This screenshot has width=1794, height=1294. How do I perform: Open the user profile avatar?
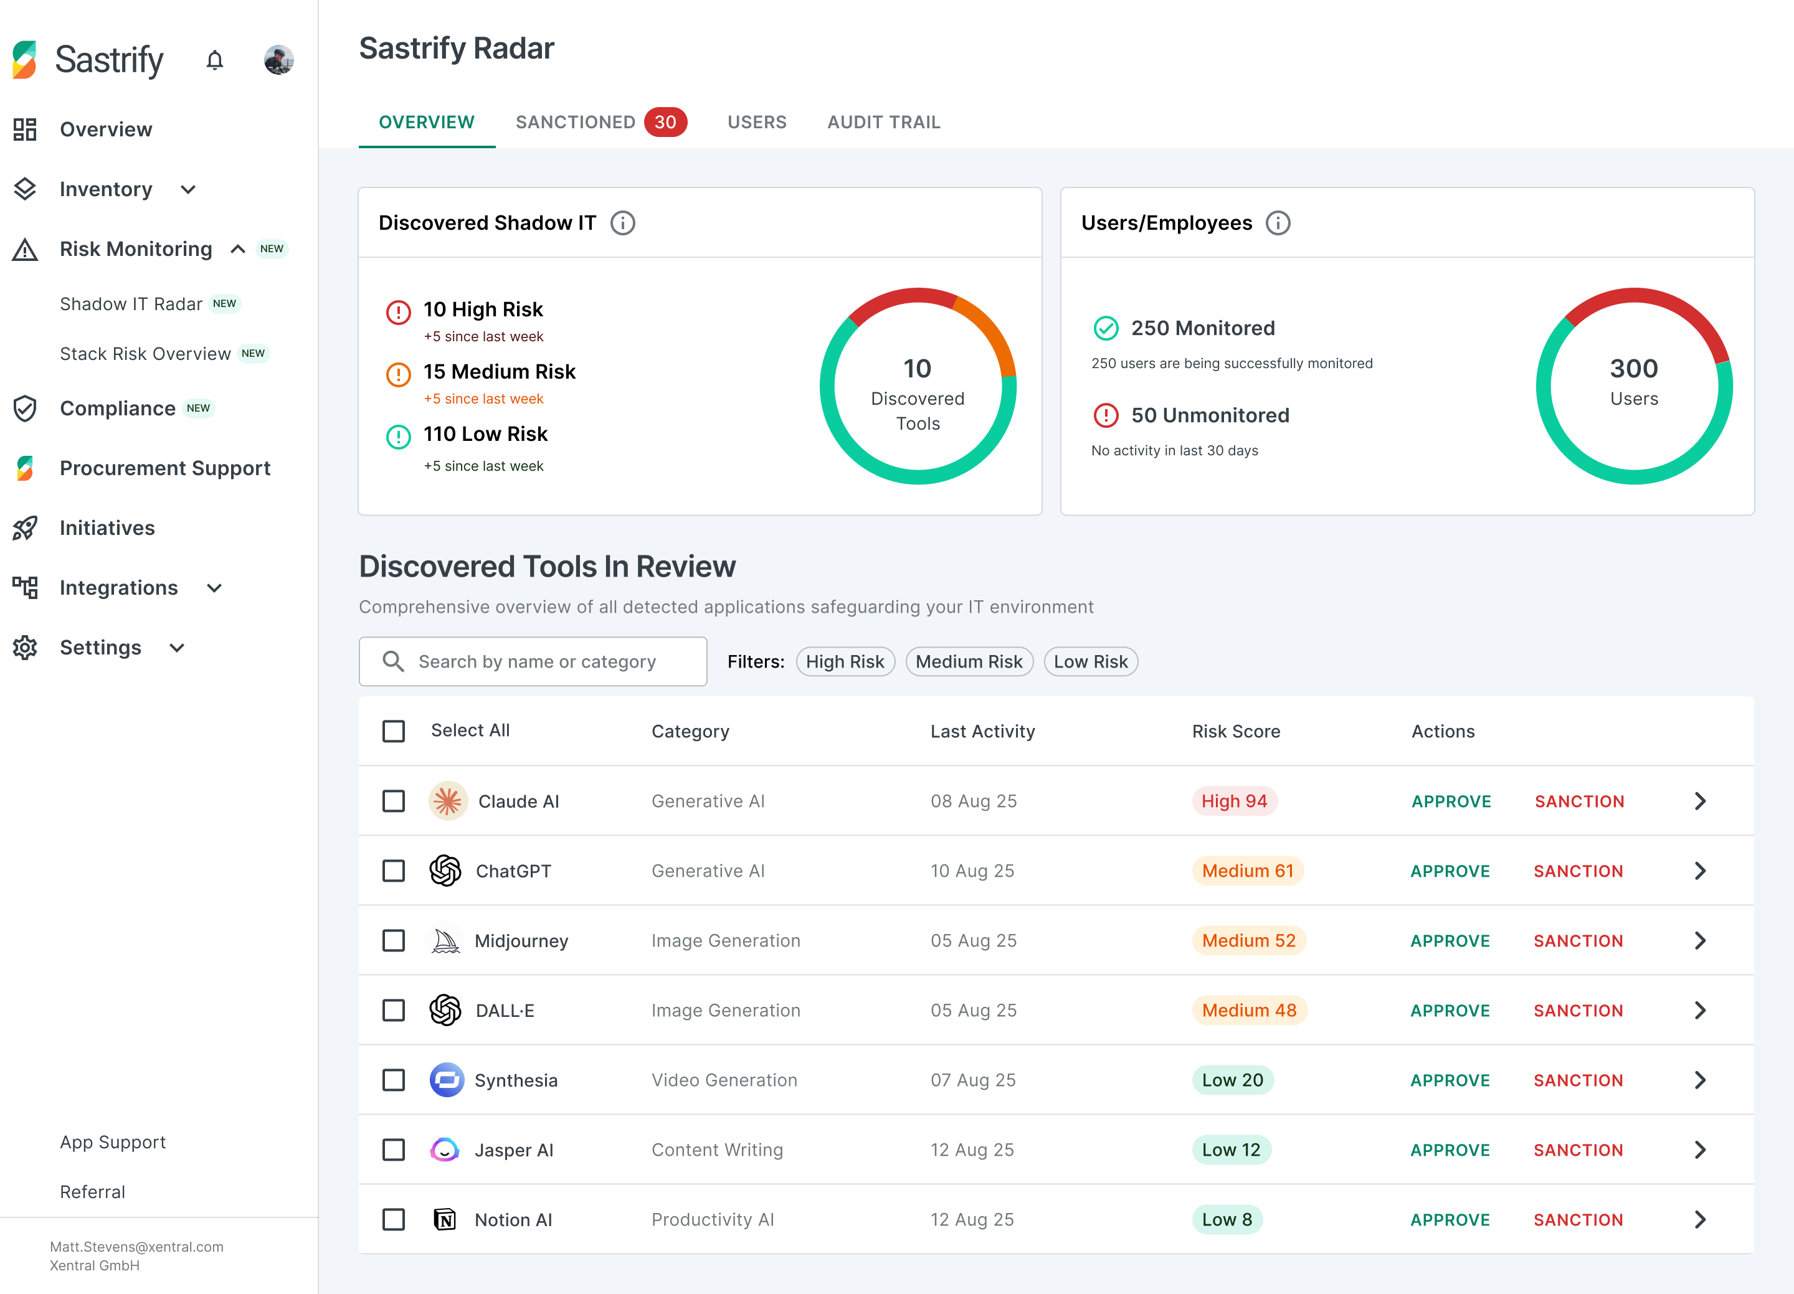click(x=278, y=60)
